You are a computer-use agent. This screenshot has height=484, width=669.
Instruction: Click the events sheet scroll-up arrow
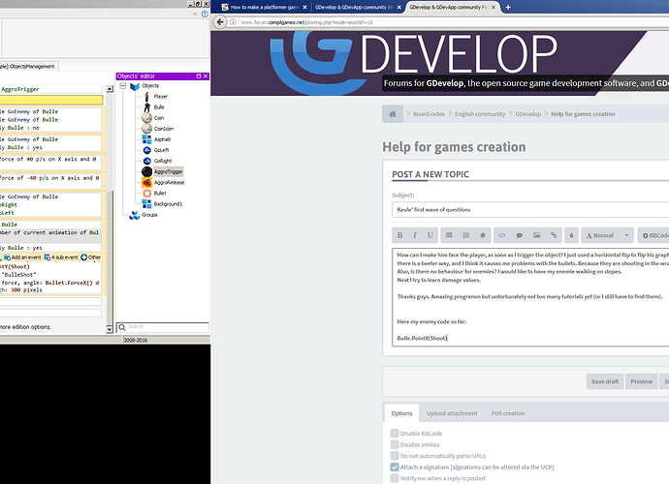click(x=110, y=89)
